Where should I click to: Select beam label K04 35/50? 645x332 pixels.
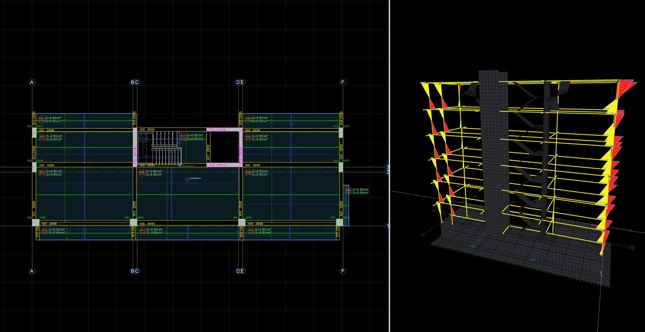coord(46,165)
